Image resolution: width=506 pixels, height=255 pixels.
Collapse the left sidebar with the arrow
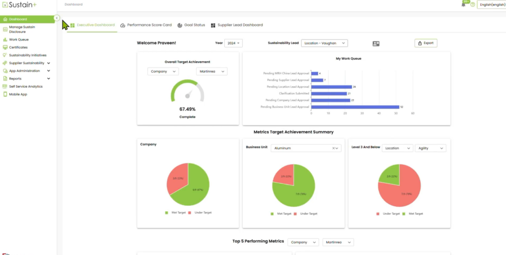(57, 18)
